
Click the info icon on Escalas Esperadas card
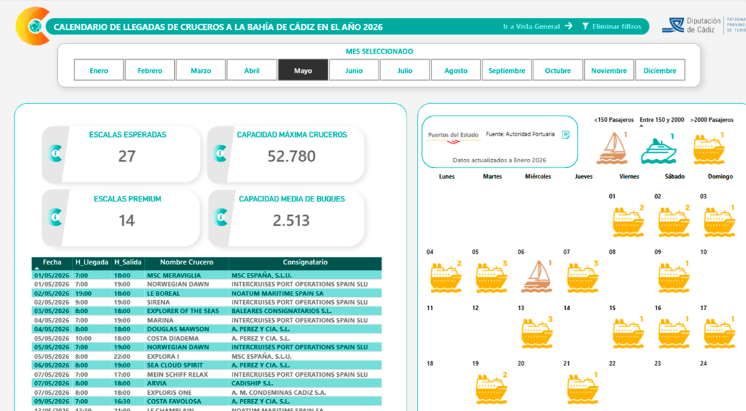55,153
